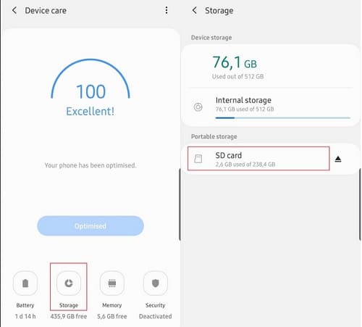362x327 pixels.
Task: Click the Internal storage usage bar
Action: click(282, 118)
